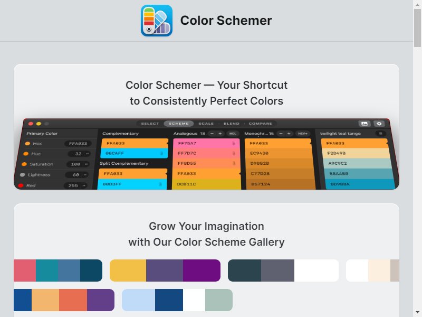
Task: Open the twilight teal tango list menu icon
Action: (380, 134)
